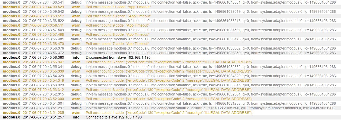Click 'info' level in the 20:43:56.360 row
The image size is (341, 120).
76,57
